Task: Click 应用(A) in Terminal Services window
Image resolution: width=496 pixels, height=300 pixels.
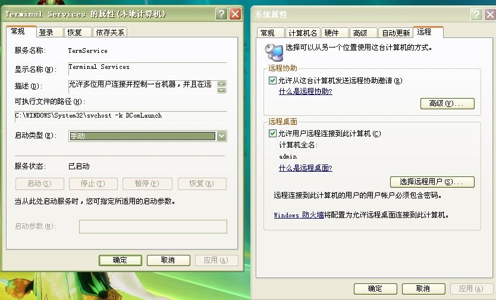Action: coord(216,260)
